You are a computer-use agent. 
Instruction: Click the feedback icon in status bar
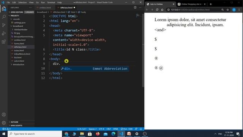136,129
